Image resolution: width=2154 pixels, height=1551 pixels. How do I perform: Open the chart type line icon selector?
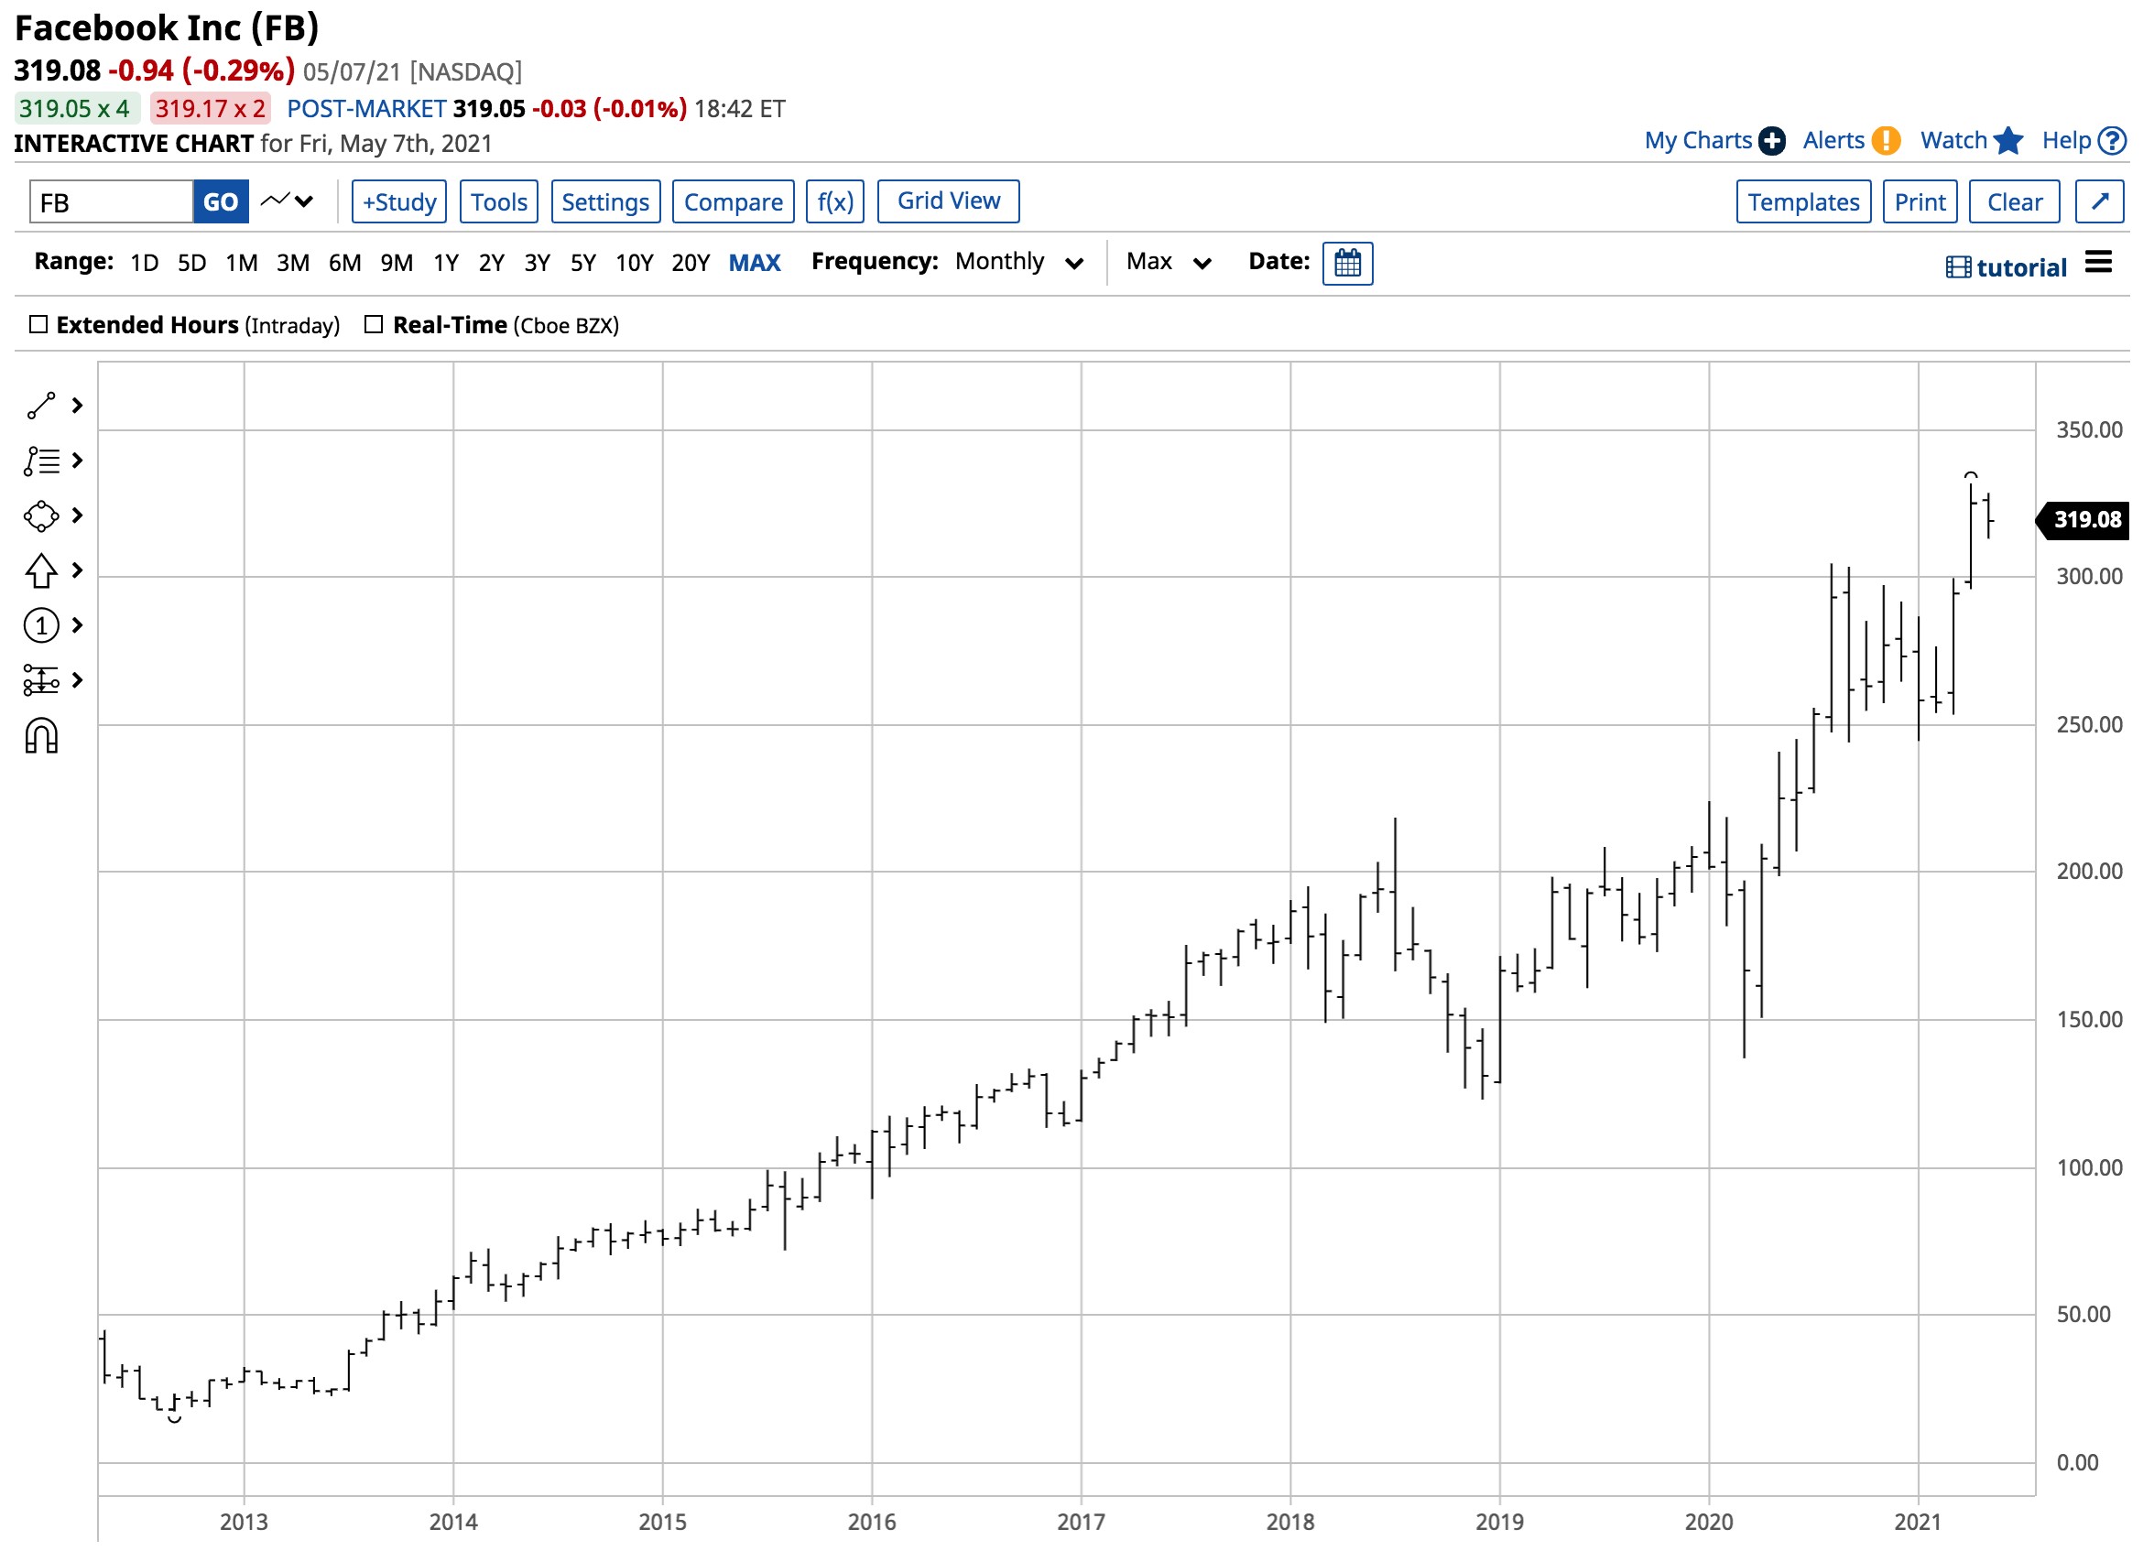tap(277, 201)
